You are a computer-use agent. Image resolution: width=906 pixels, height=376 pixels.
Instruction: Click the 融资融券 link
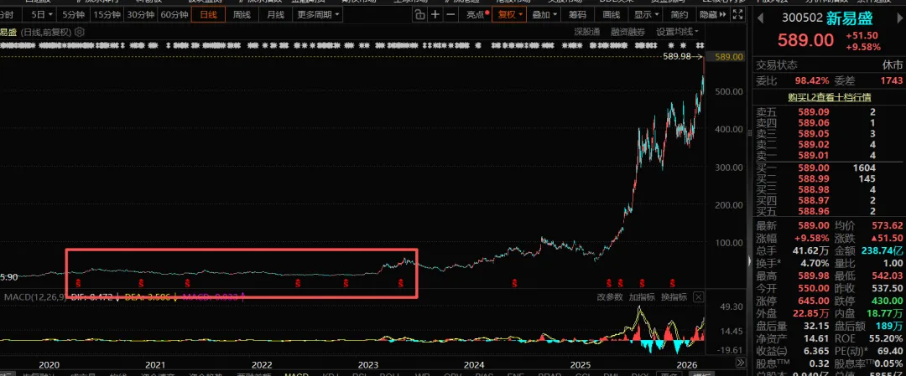tap(628, 32)
